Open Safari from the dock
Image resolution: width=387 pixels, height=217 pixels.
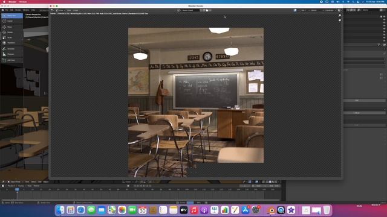pos(80,210)
